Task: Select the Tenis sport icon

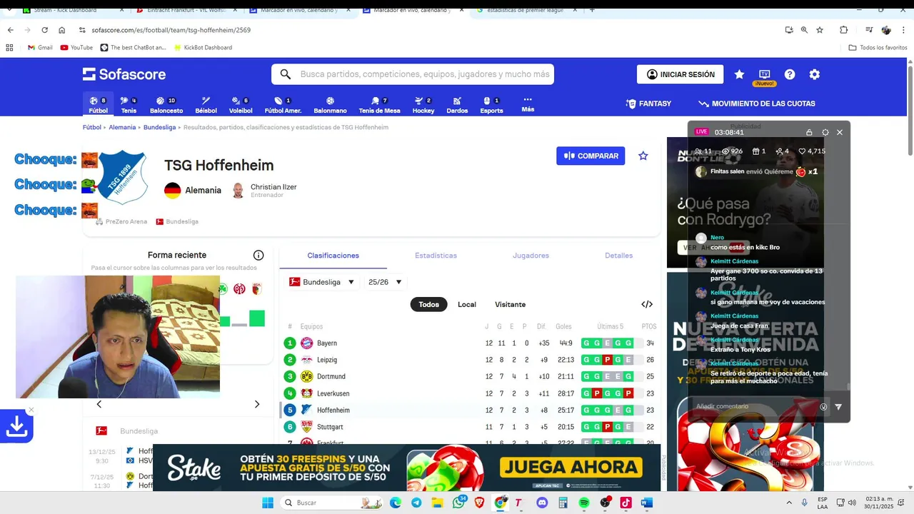Action: (x=129, y=105)
